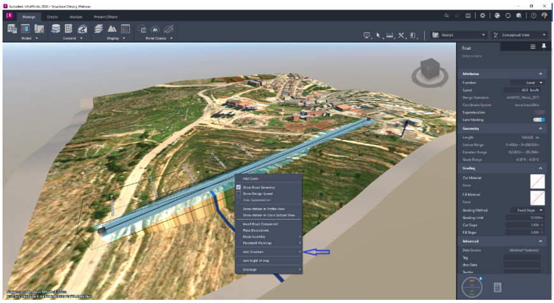Open the calculator icon in panel footer
The image size is (554, 303).
point(497,288)
